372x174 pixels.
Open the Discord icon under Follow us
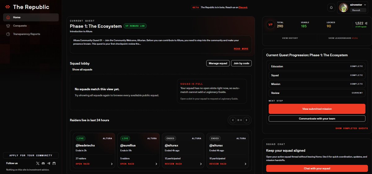tap(43, 163)
